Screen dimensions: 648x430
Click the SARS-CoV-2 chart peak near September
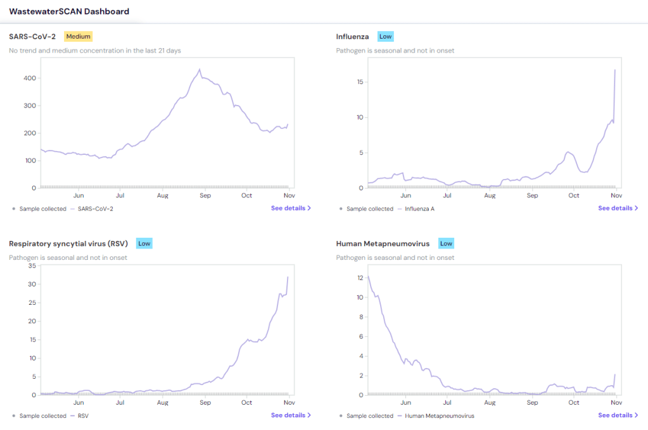(x=200, y=70)
